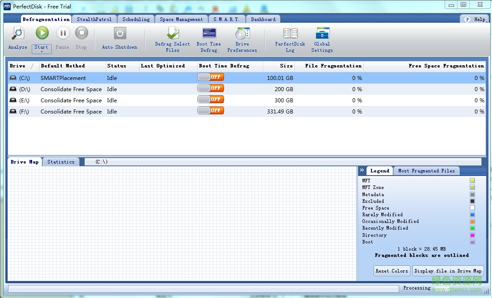
Task: Click the MFT legend color swatch
Action: (x=472, y=180)
